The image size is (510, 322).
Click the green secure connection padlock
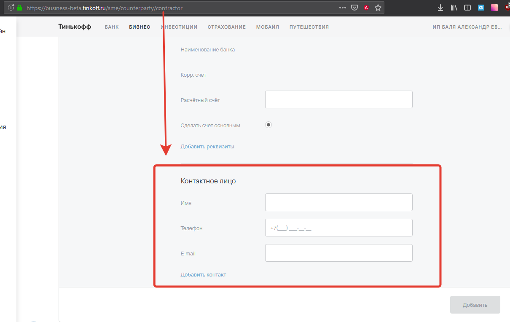pyautogui.click(x=19, y=8)
